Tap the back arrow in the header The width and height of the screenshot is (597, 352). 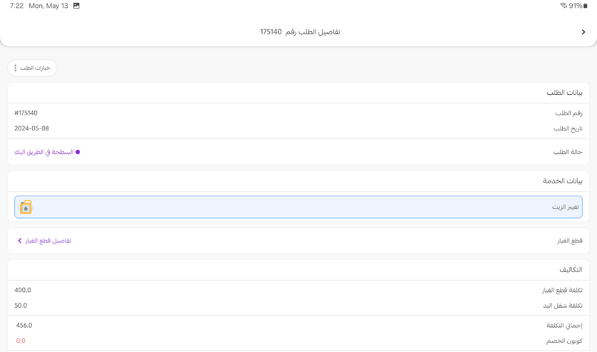tap(583, 32)
